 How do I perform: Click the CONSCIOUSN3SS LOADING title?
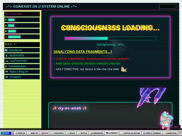tap(111, 28)
